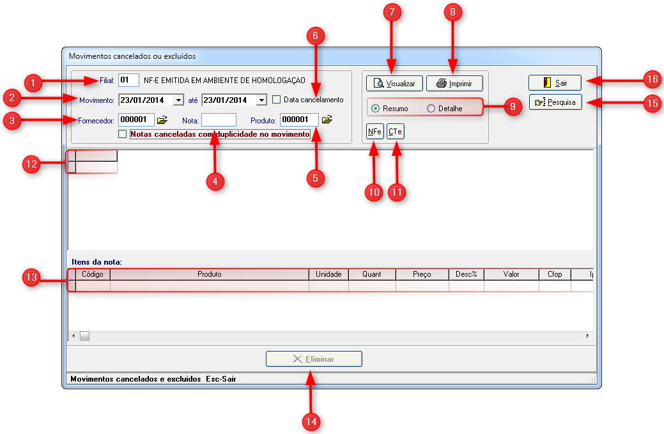
Task: Click the 'NF-E EMITIDA EM AMBIENTE DE HOMOLOGAÇAO' text
Action: click(224, 81)
